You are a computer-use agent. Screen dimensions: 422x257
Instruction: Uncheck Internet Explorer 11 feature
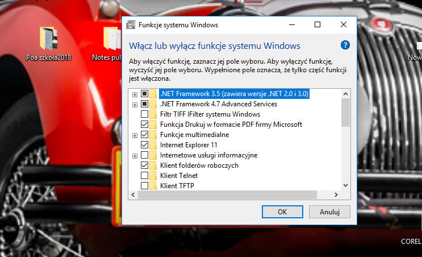tap(144, 145)
